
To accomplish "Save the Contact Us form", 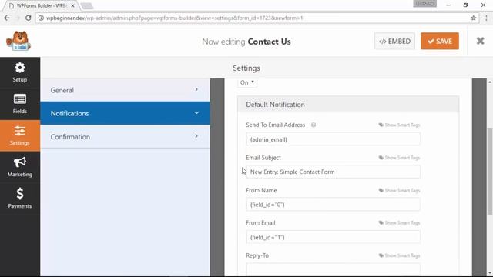I will [x=440, y=41].
